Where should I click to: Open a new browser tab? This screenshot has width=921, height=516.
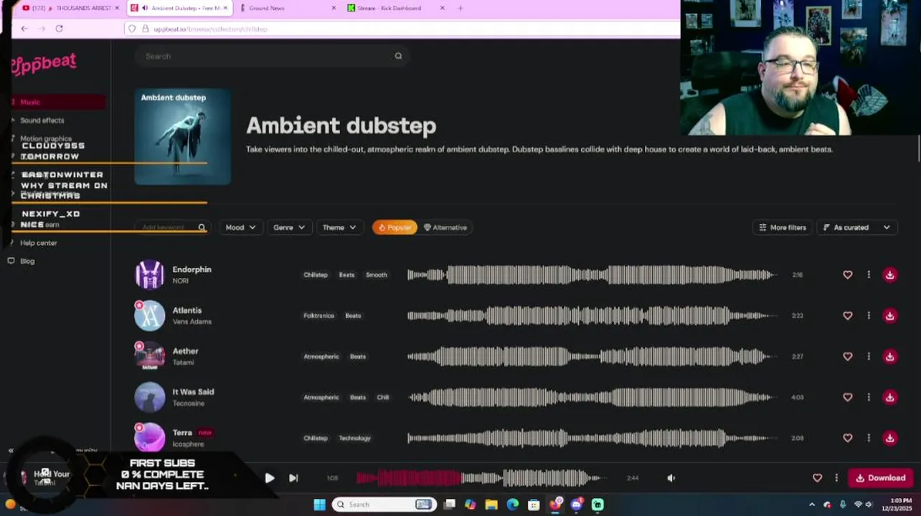click(x=461, y=8)
